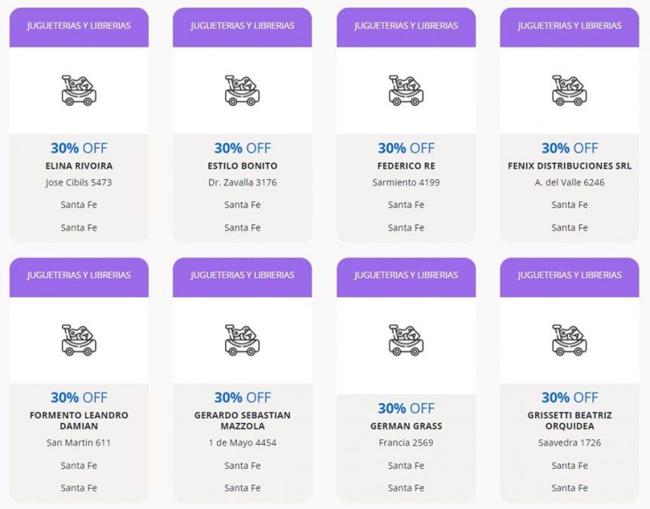Select the Gerardo Sebastian Mazzola store name

click(x=242, y=421)
